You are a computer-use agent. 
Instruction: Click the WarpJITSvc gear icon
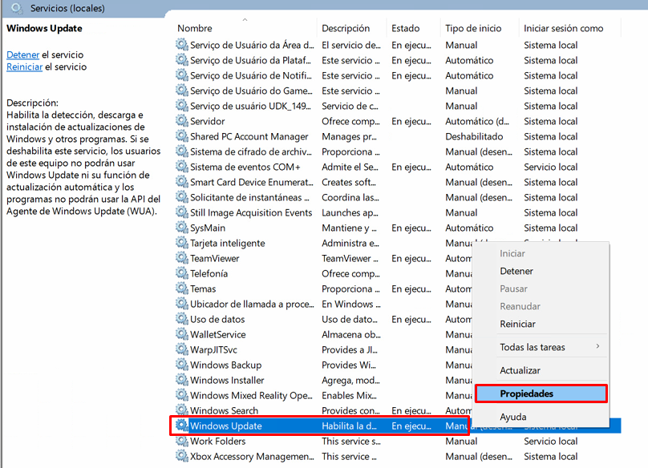pos(182,349)
